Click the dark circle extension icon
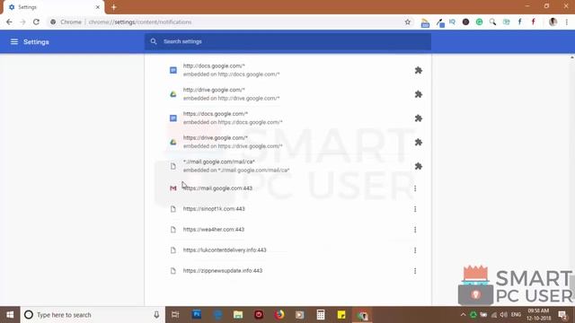 [x=465, y=22]
